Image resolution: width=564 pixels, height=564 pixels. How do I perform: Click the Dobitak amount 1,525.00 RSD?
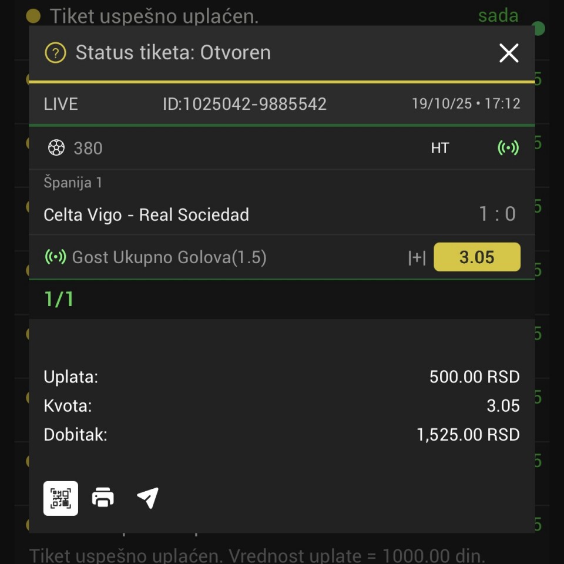click(x=468, y=435)
